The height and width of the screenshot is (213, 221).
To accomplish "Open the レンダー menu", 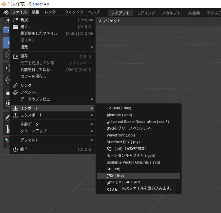I will 52,12.
